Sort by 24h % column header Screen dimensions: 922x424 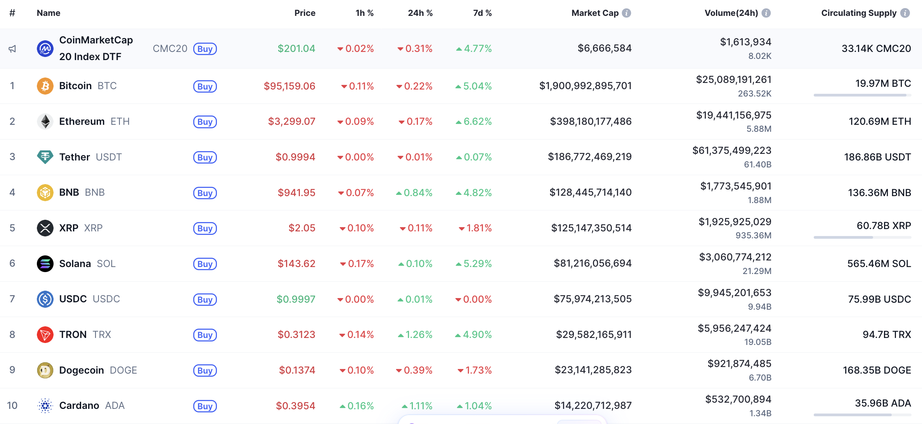pyautogui.click(x=420, y=13)
